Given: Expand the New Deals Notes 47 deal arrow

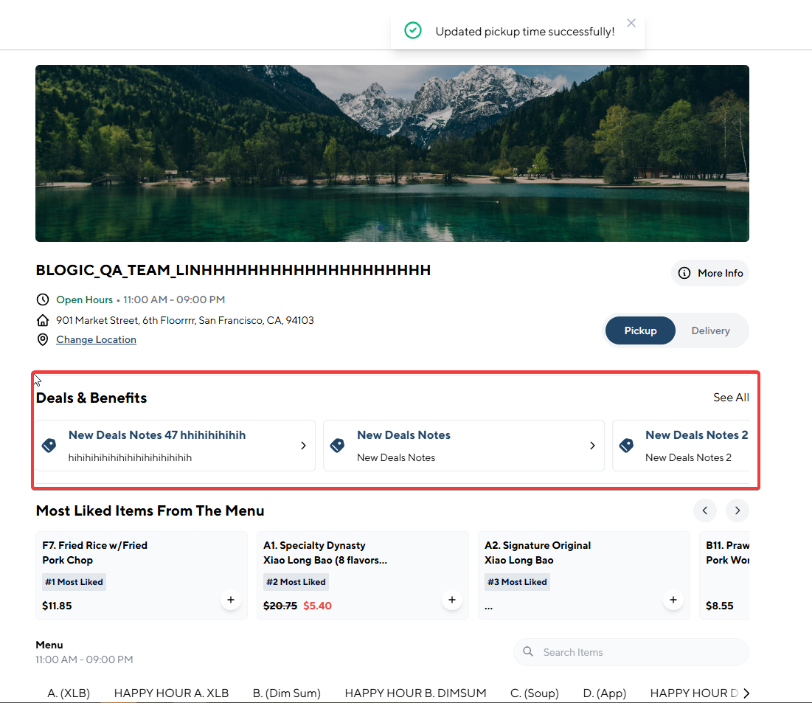Looking at the screenshot, I should [x=303, y=446].
